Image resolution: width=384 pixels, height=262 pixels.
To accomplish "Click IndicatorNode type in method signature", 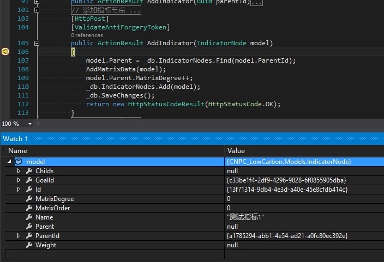I will [221, 43].
